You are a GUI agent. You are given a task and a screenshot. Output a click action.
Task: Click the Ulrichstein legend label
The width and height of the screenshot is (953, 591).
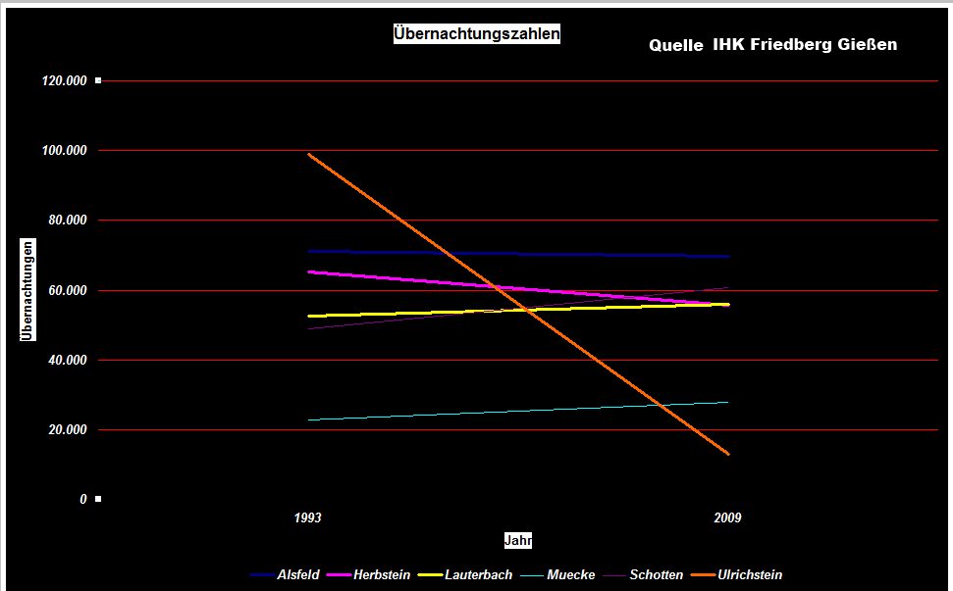pos(750,575)
